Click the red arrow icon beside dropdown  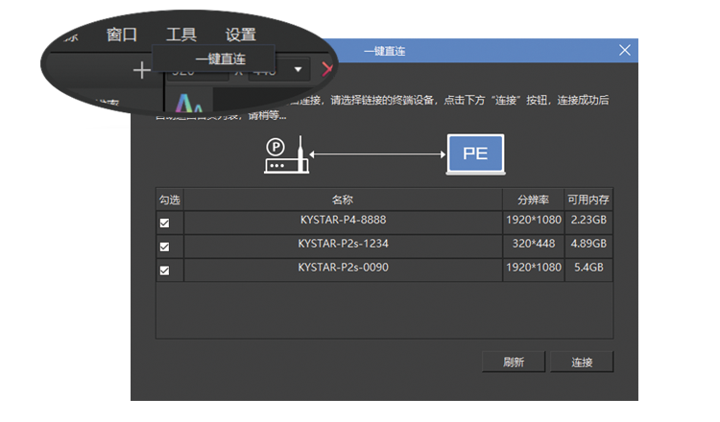(x=326, y=69)
